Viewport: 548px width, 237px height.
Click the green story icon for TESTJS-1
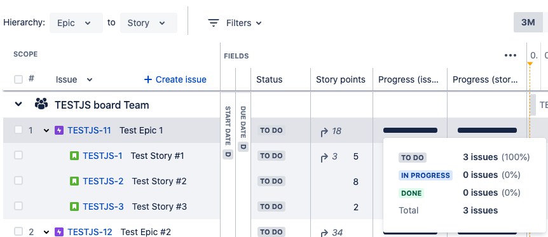point(74,156)
